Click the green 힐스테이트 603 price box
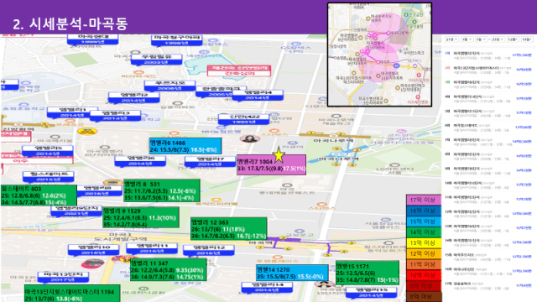 click(x=39, y=195)
